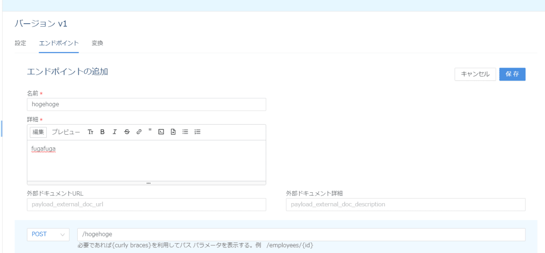Create a numbered list in the editor
This screenshot has width=545, height=253.
pyautogui.click(x=198, y=132)
